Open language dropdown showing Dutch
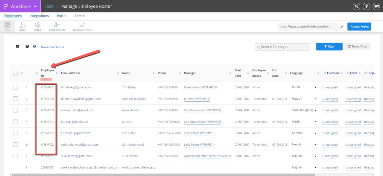This screenshot has height=176, width=383. pyautogui.click(x=315, y=87)
